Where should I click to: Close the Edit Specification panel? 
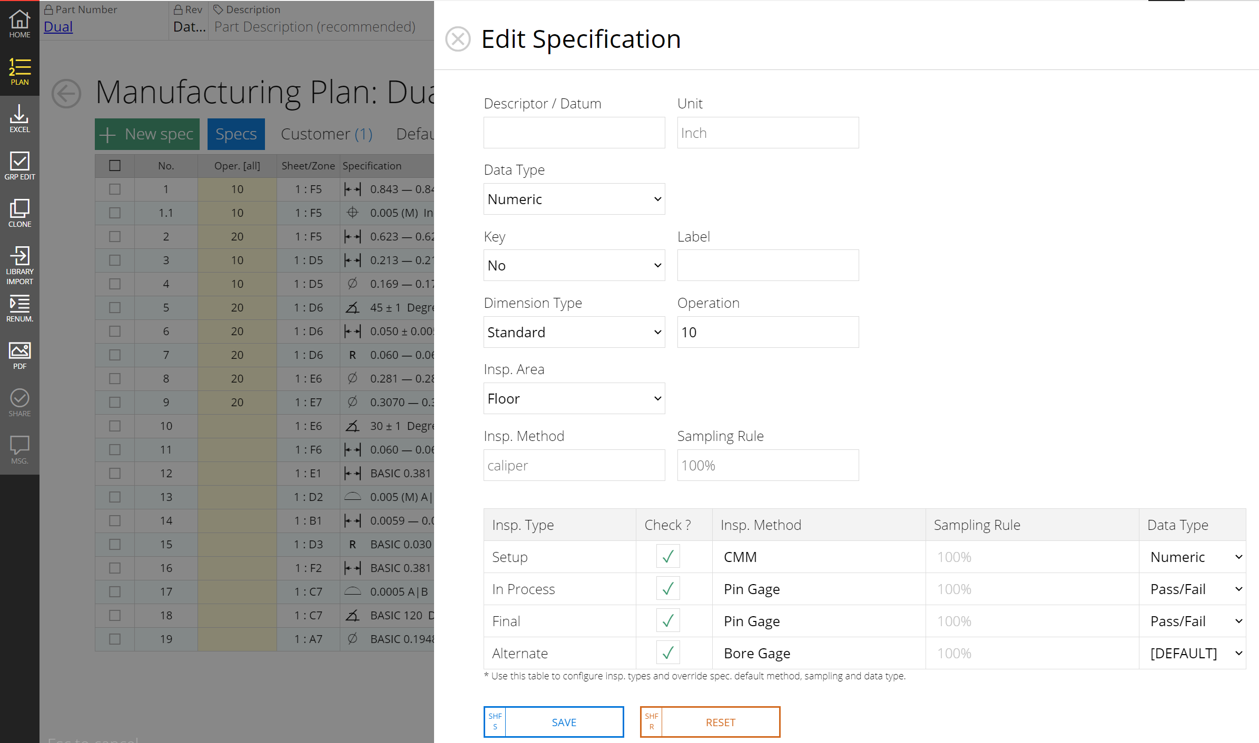(x=457, y=39)
